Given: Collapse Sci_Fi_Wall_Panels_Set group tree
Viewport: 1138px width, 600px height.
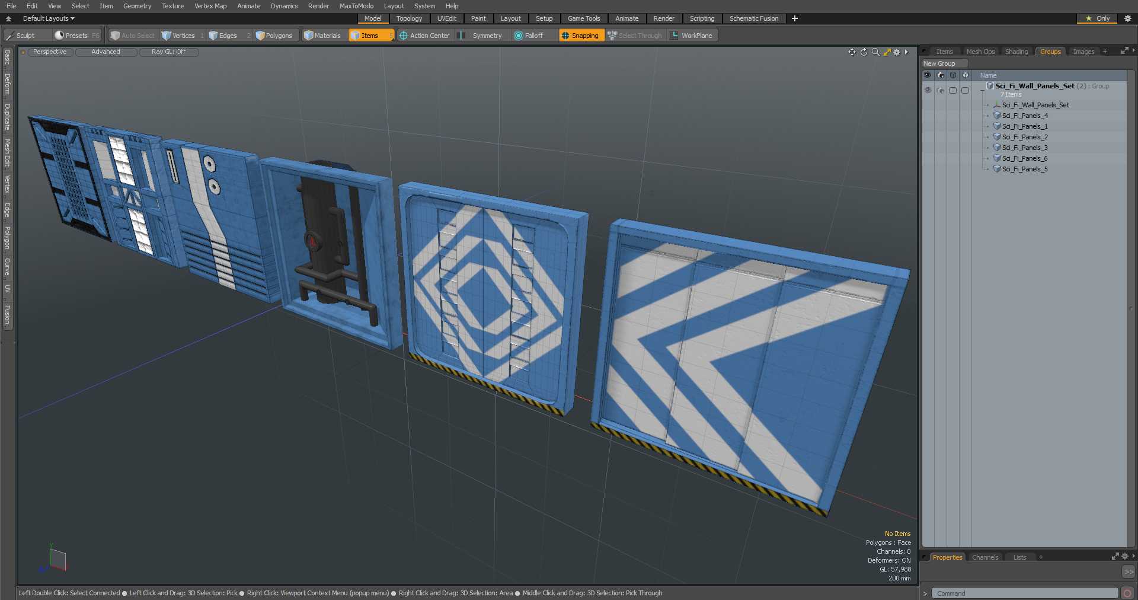Looking at the screenshot, I should point(983,90).
